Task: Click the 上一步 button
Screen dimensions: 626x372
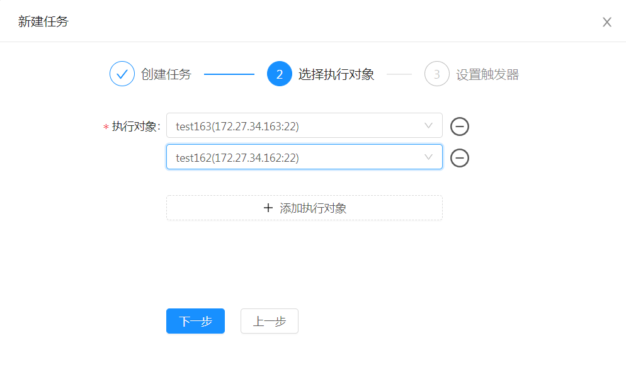Action: point(270,321)
